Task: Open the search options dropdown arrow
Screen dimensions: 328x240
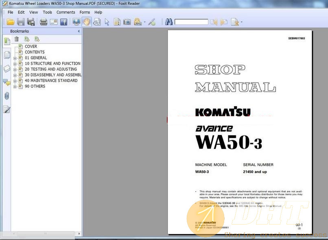Action: click(242, 22)
